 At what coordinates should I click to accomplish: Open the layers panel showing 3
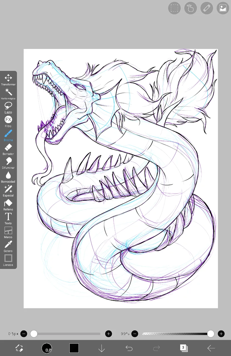tap(183, 348)
